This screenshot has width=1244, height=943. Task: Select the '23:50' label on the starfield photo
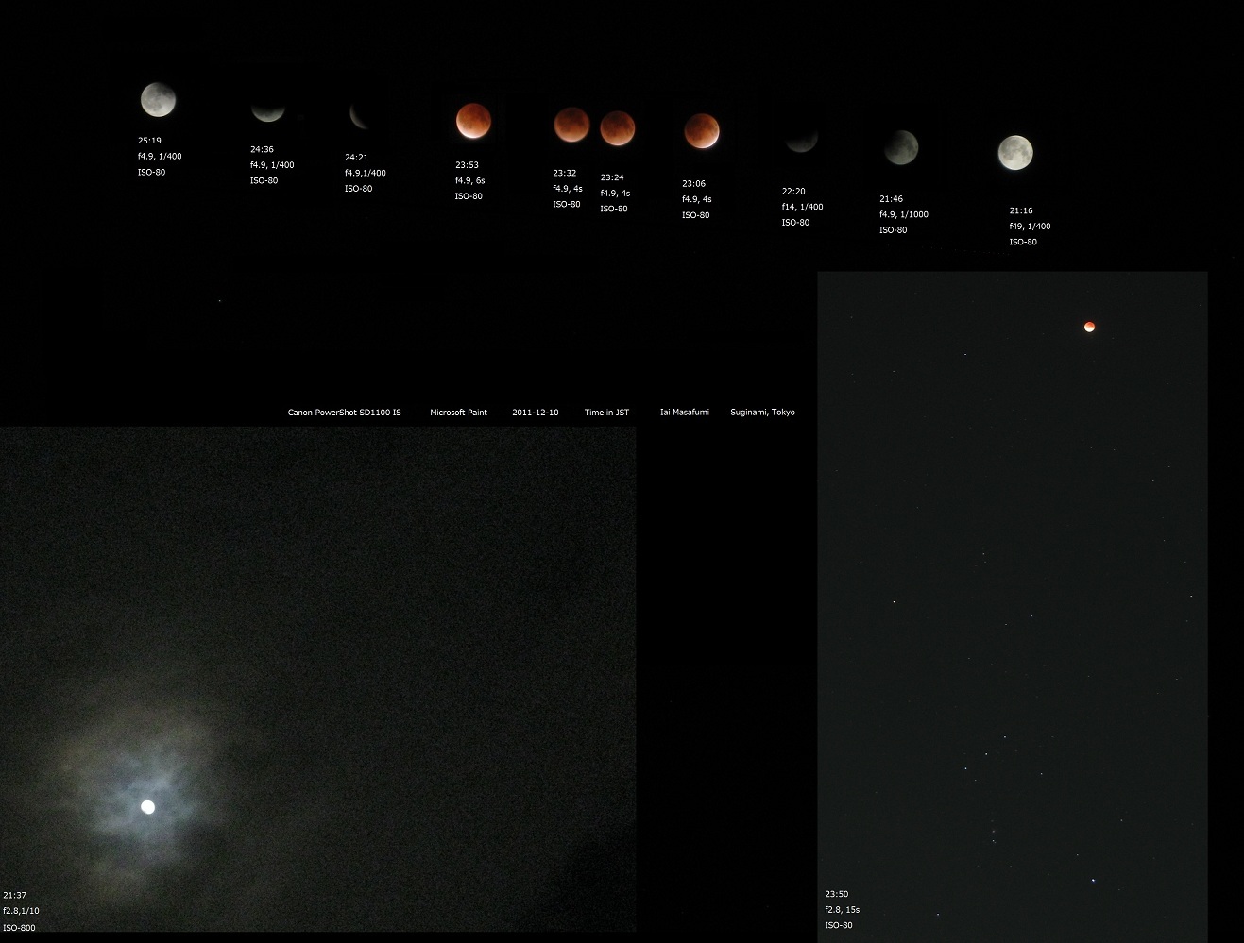[836, 894]
